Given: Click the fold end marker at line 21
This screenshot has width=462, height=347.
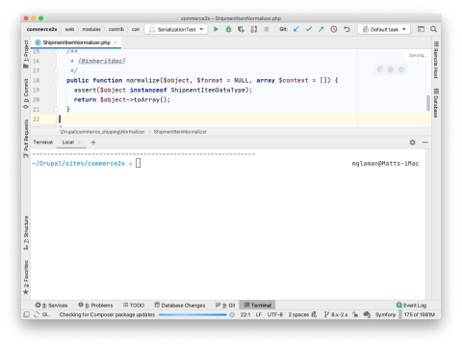Looking at the screenshot, I should tap(57, 109).
